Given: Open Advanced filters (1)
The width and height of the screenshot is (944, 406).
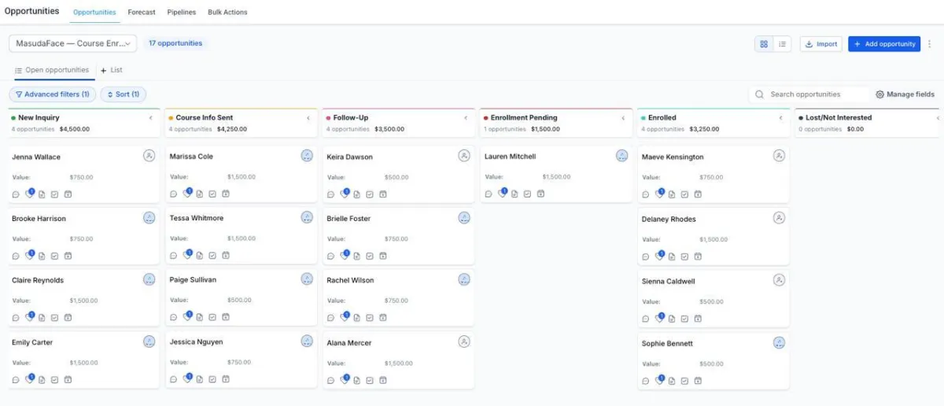Looking at the screenshot, I should [52, 94].
